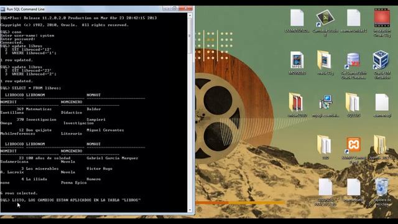
Task: Click the genre 'Poema Epico'
Action: [x=74, y=182]
